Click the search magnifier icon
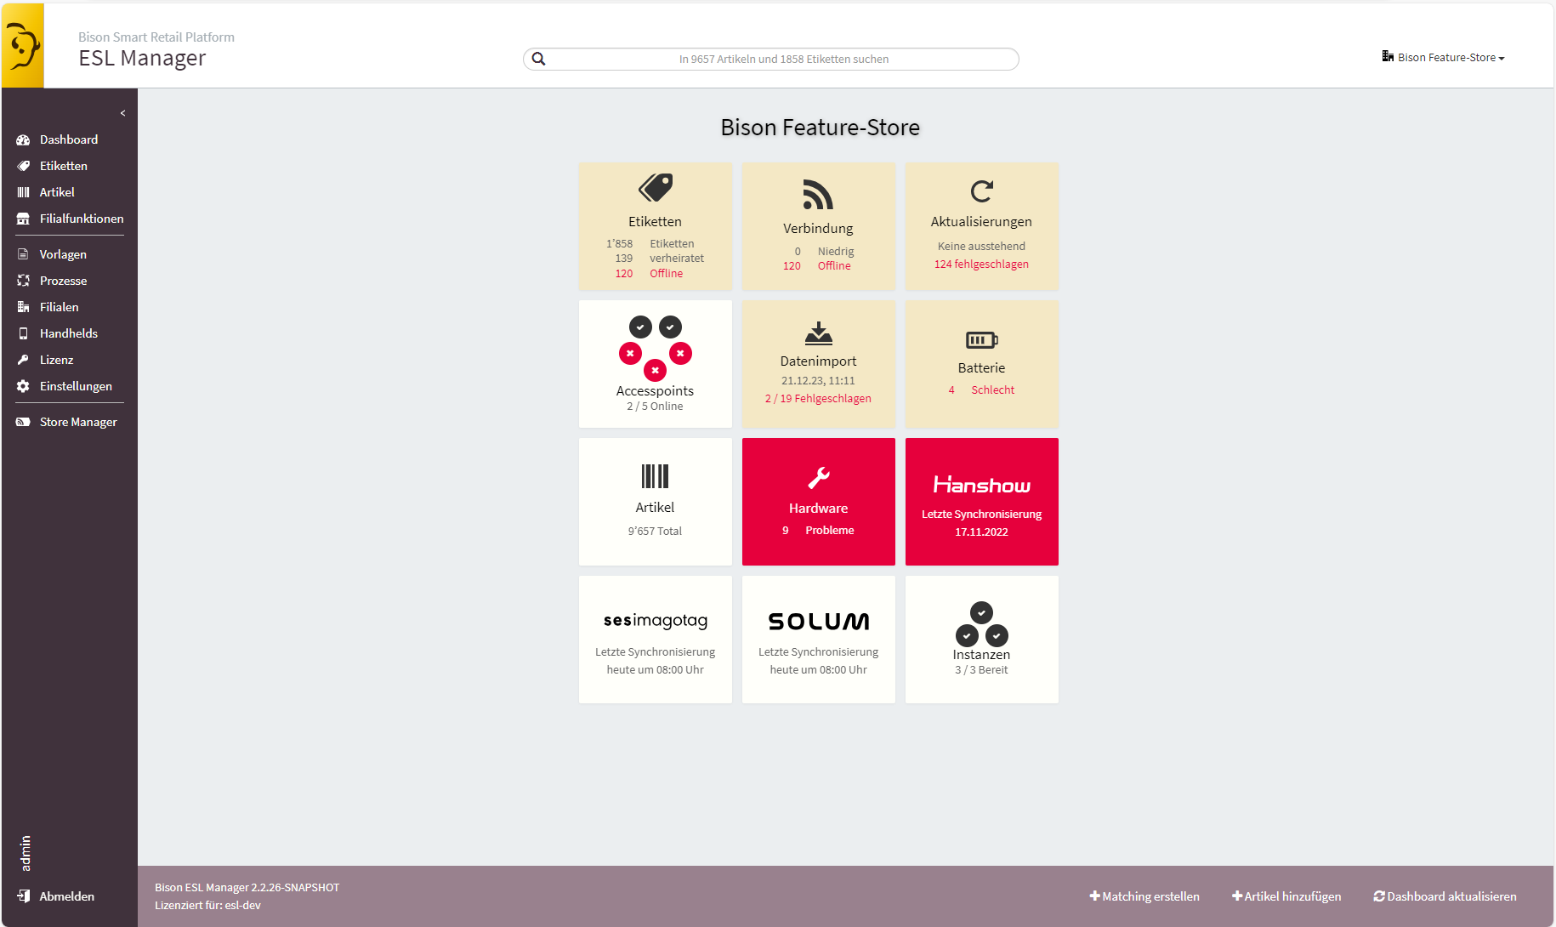This screenshot has height=927, width=1556. coord(538,59)
